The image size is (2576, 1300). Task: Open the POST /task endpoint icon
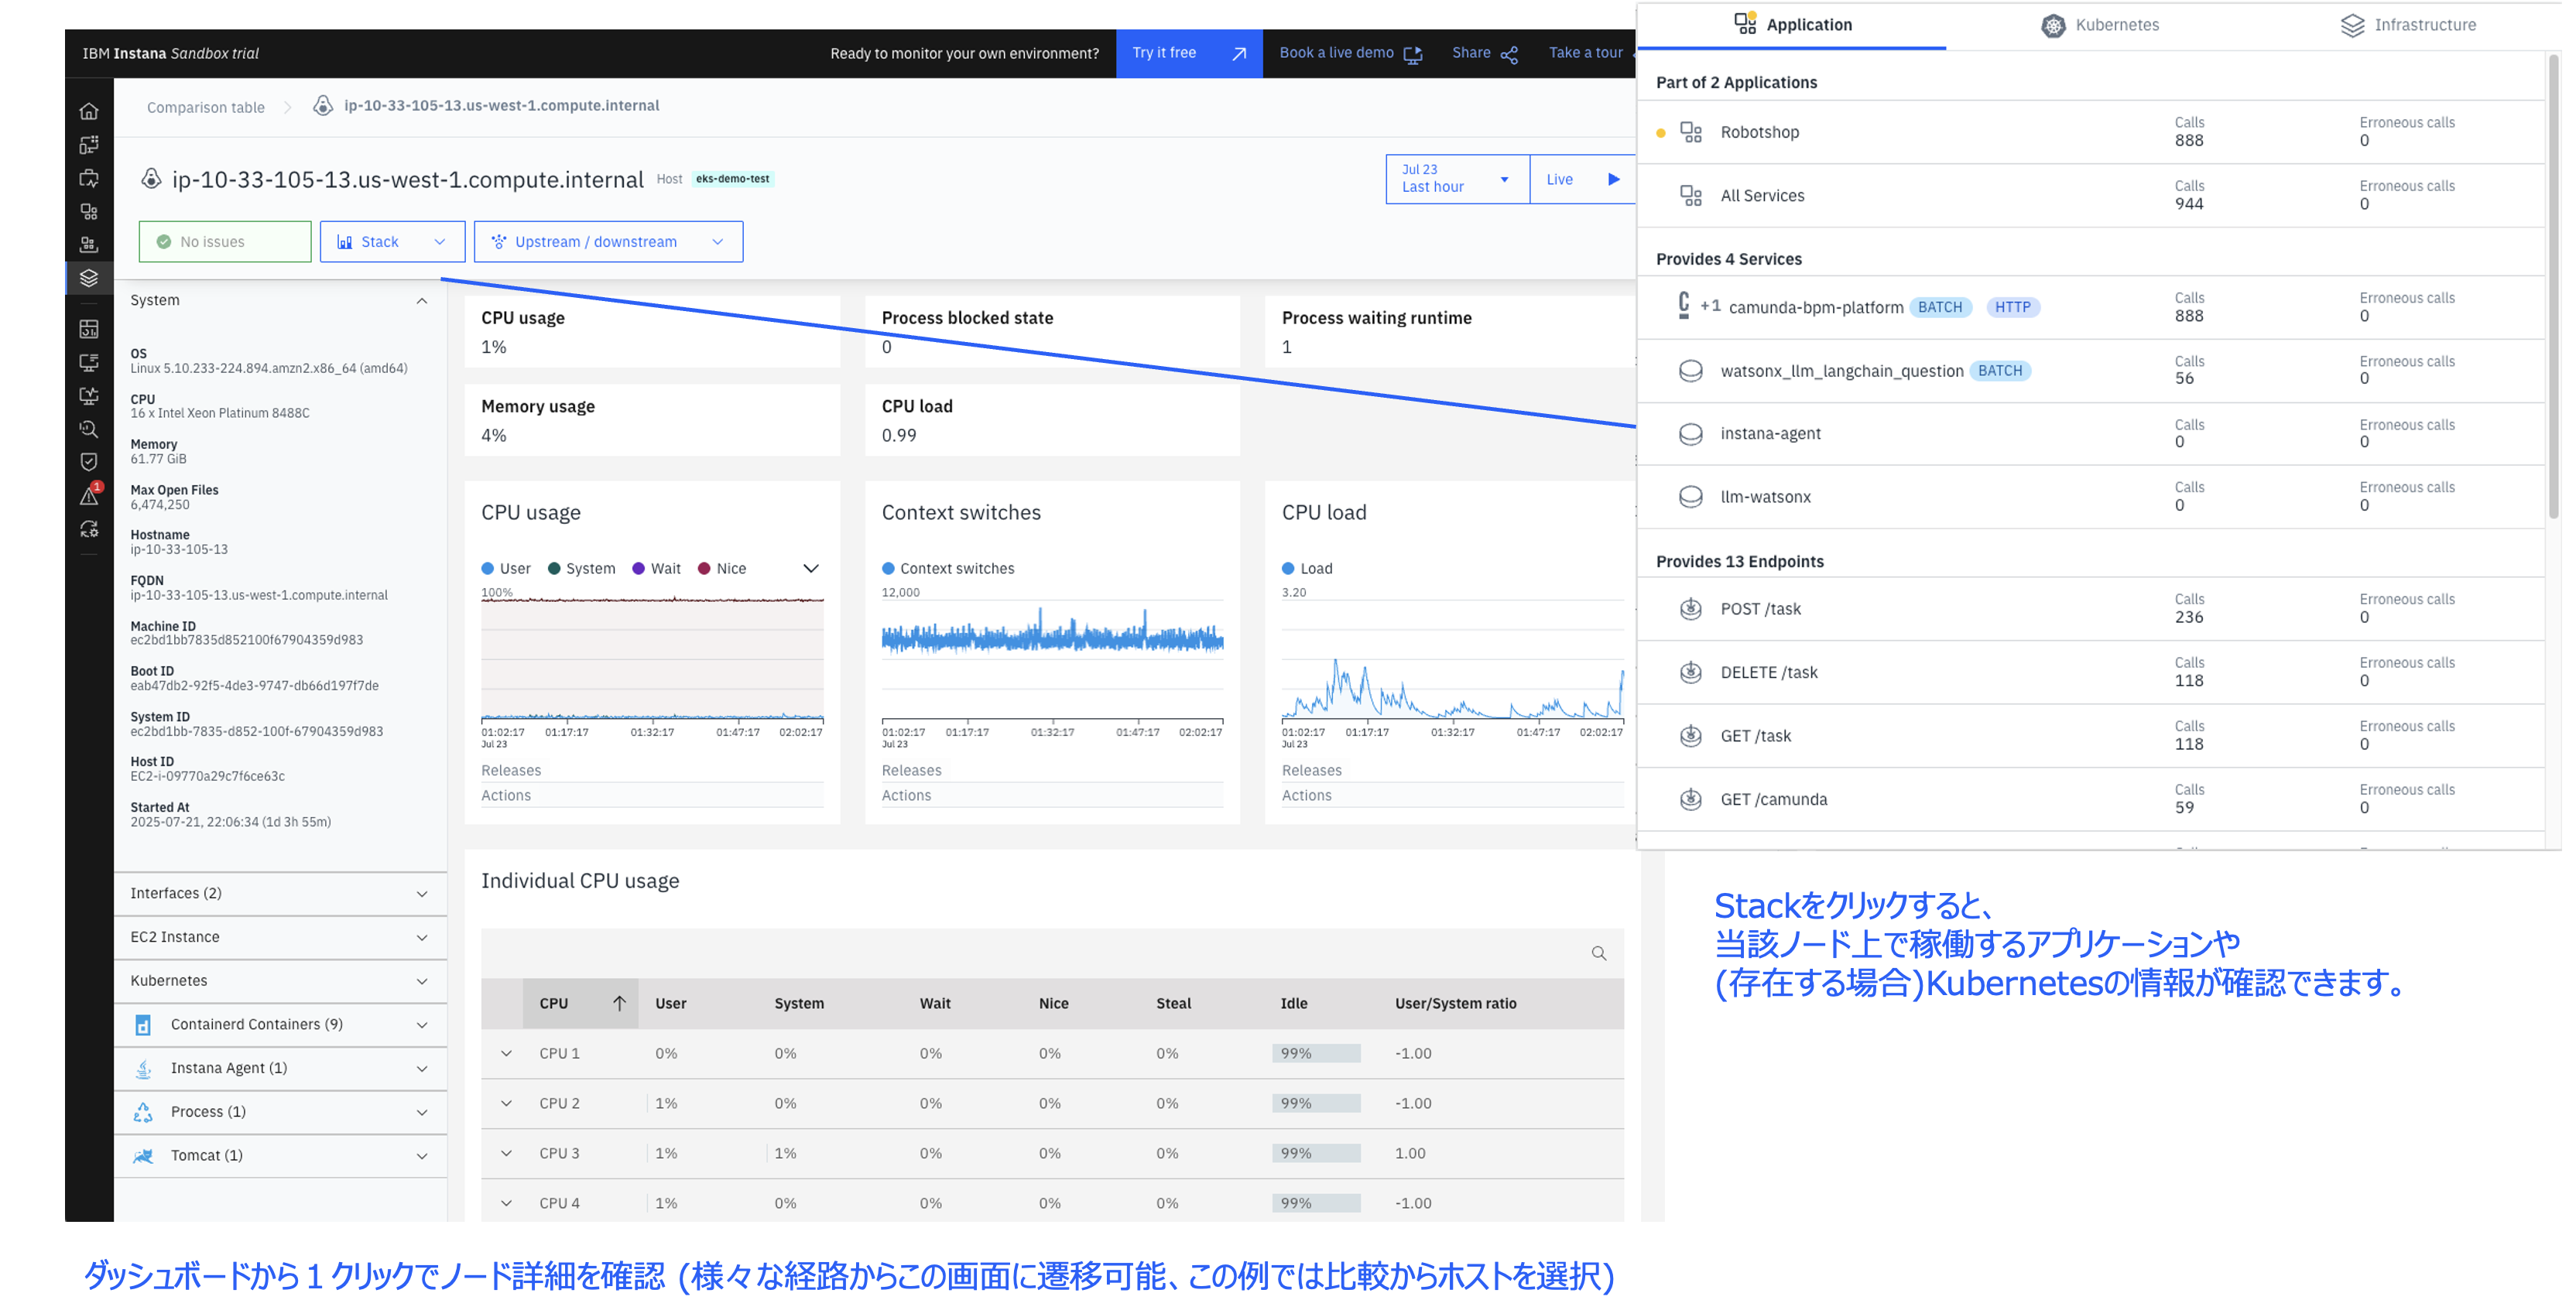click(x=1690, y=609)
